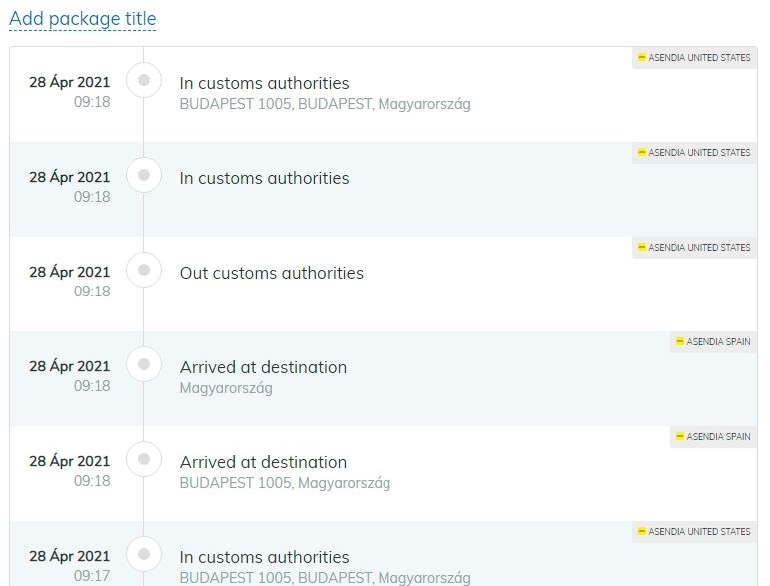Click the Asendia United States badge for "Out customs authorities"
Image resolution: width=770 pixels, height=586 pixels.
pyautogui.click(x=694, y=248)
